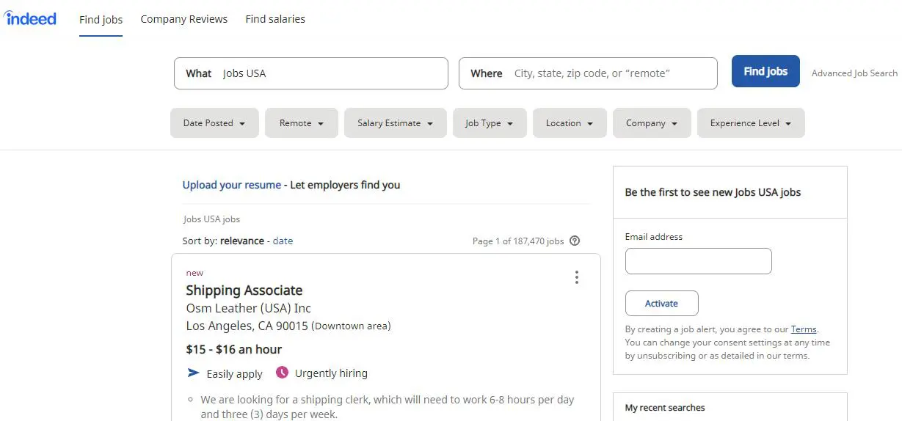Expand the Date Posted filter
Screen dimensions: 902x421
214,123
